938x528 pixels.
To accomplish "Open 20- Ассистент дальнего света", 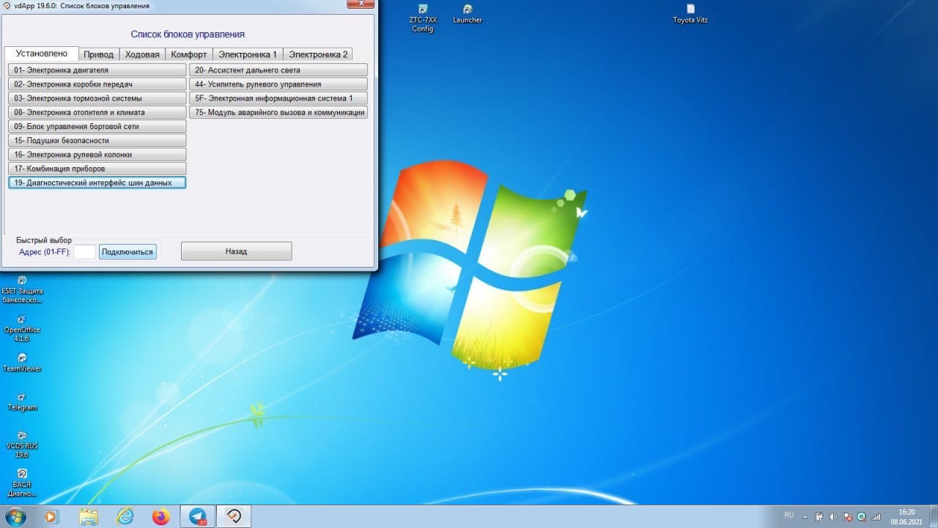I will 278,70.
